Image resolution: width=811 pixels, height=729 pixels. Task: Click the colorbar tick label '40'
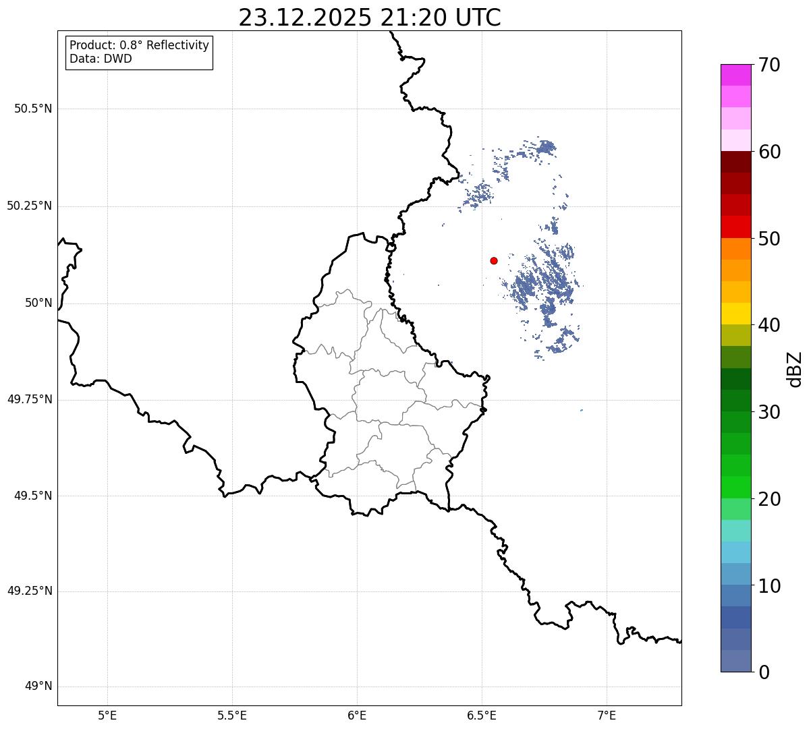(769, 325)
